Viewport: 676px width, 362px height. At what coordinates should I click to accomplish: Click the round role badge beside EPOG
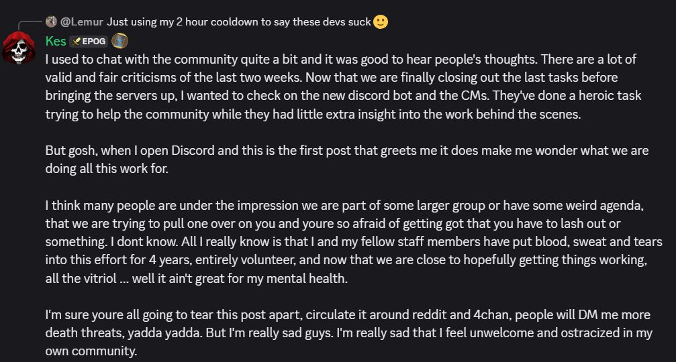119,41
